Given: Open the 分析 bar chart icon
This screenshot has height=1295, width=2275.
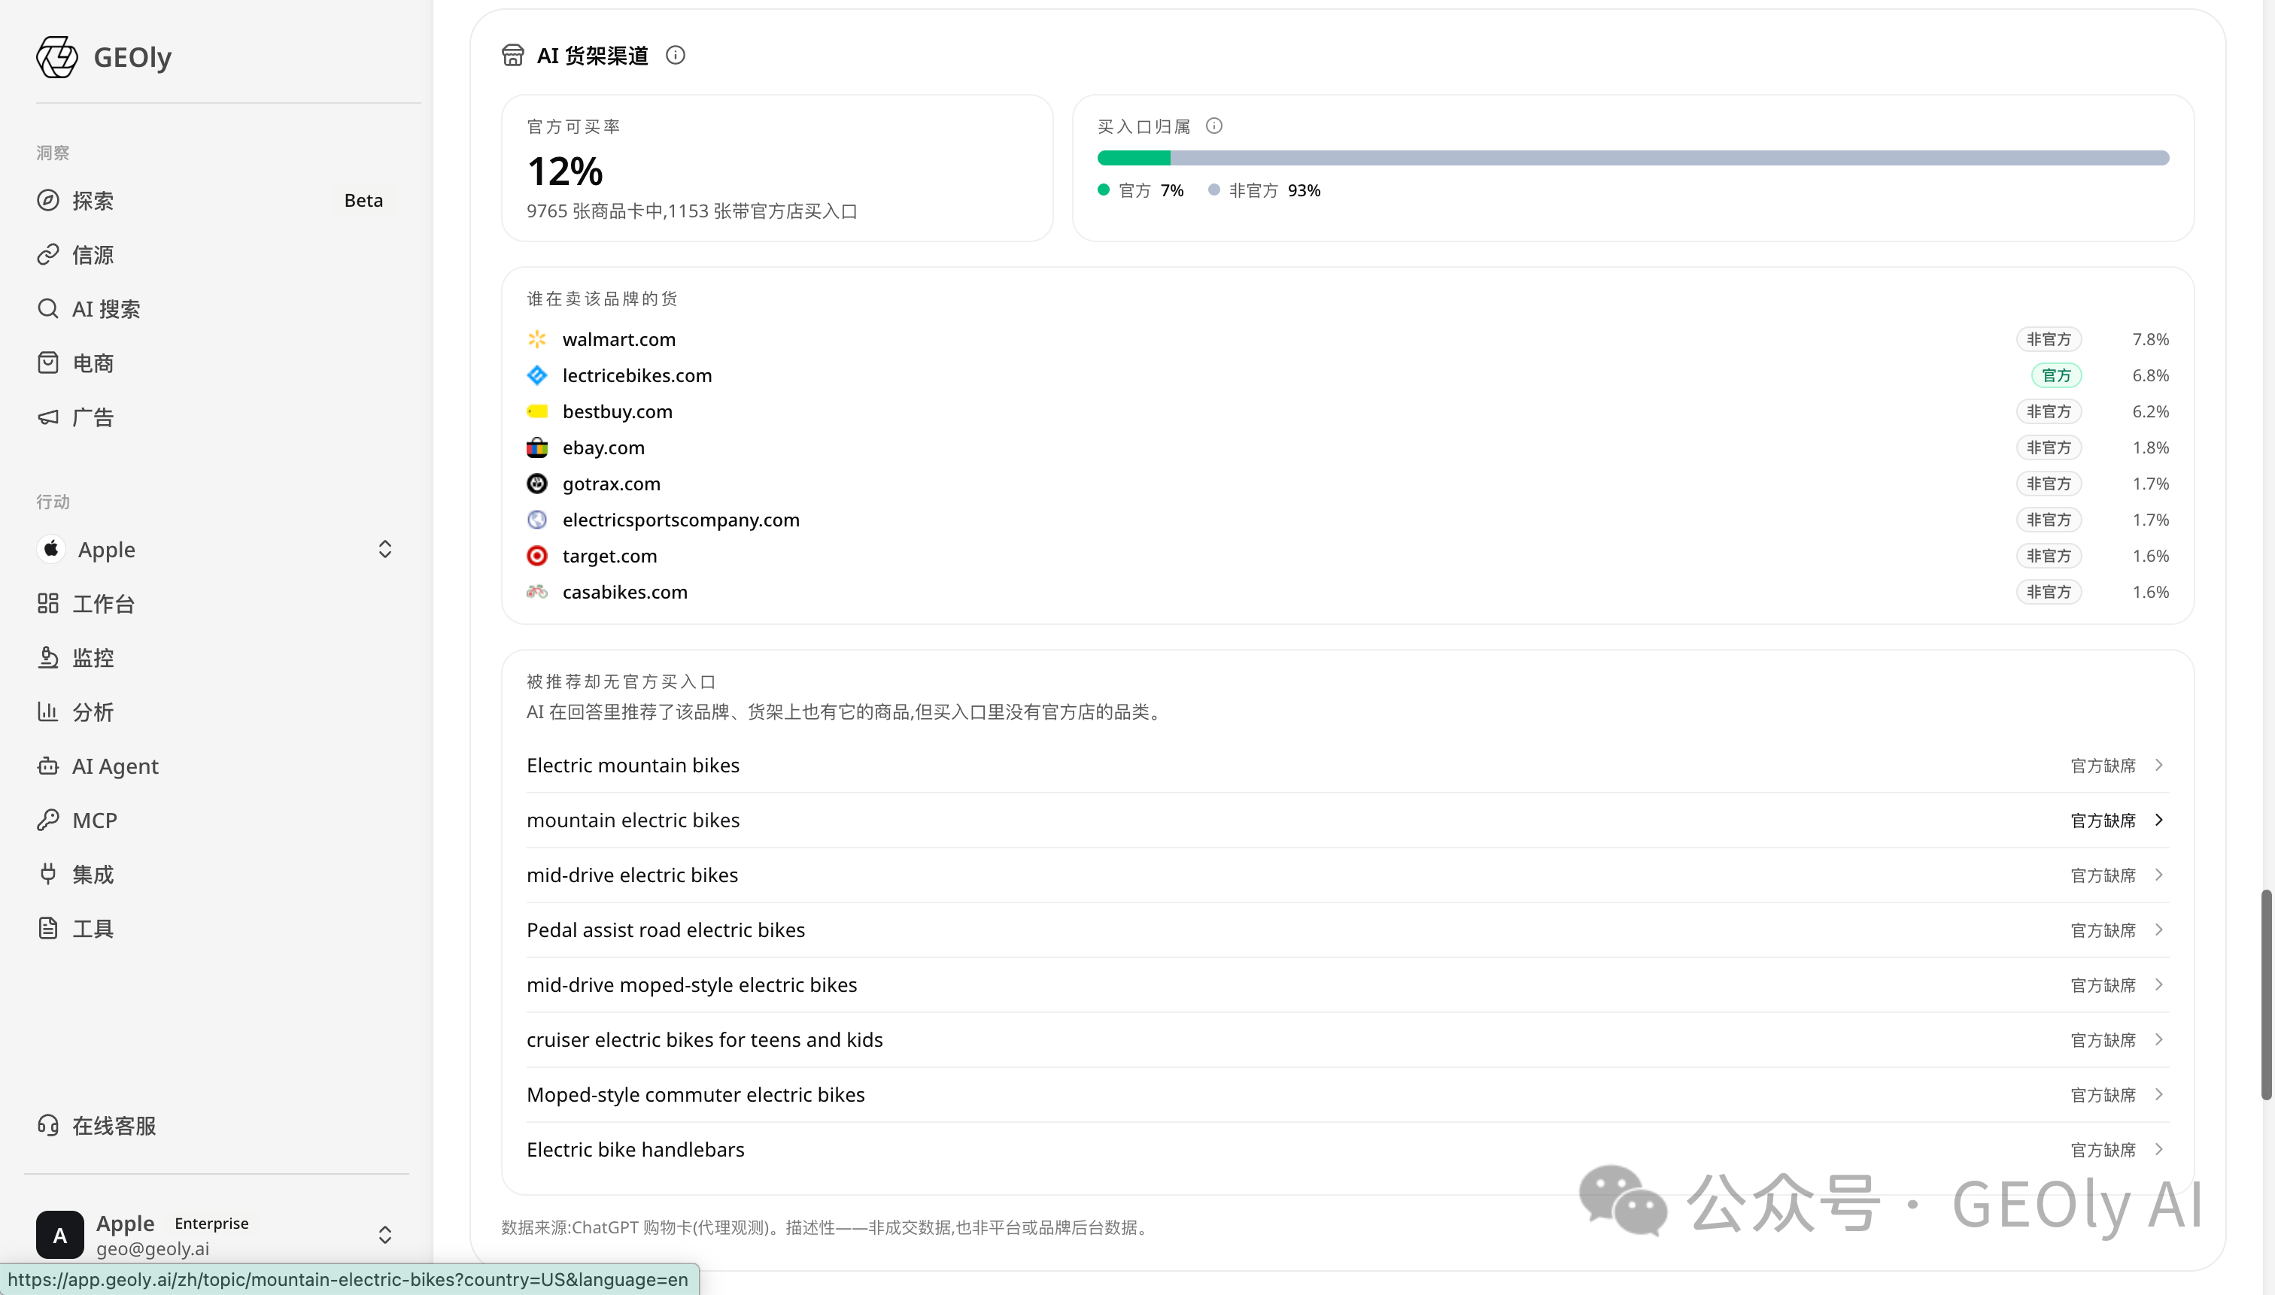Looking at the screenshot, I should tap(48, 711).
